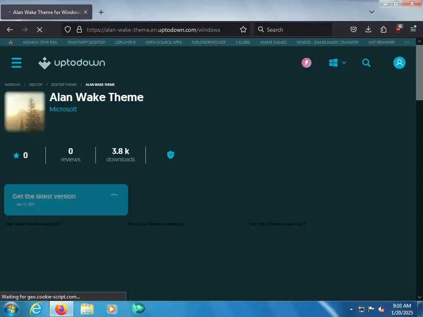Expand the list all tabs chevron
423x317 pixels.
coord(371,12)
